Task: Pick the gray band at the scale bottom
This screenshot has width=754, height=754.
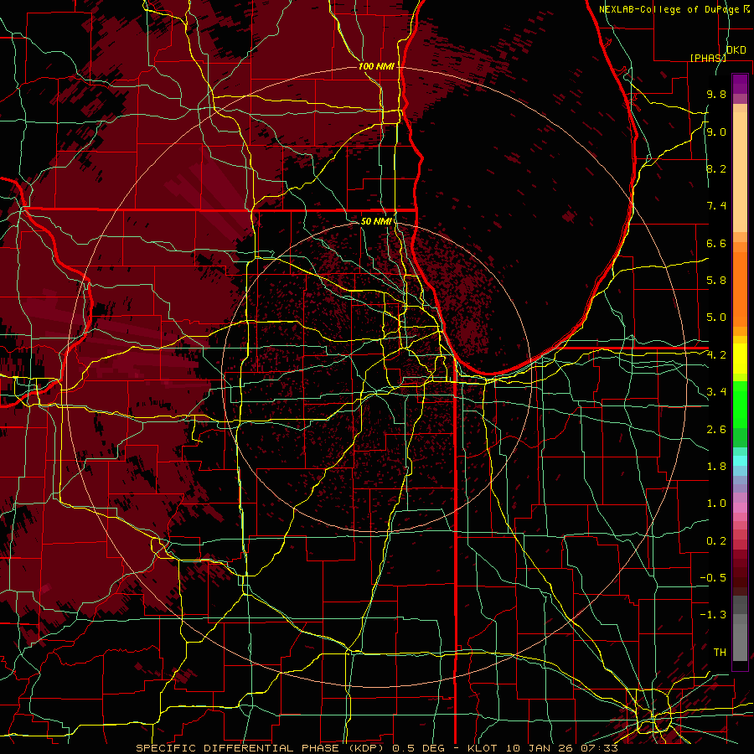Action: click(x=740, y=628)
